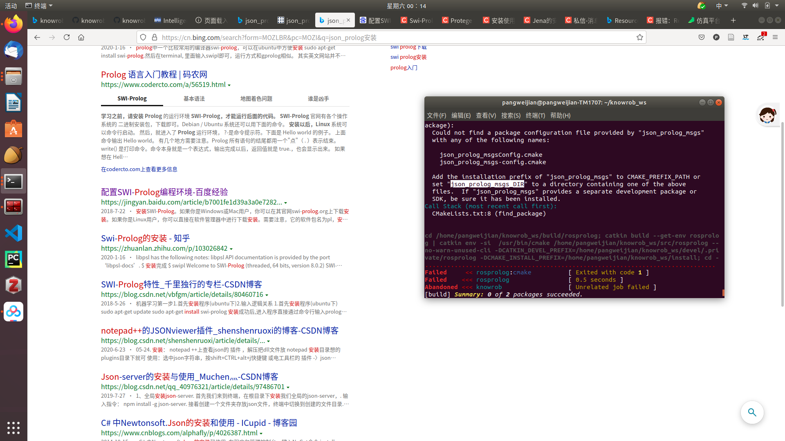Launch PyCharm from the dock
This screenshot has width=785, height=441.
click(13, 259)
